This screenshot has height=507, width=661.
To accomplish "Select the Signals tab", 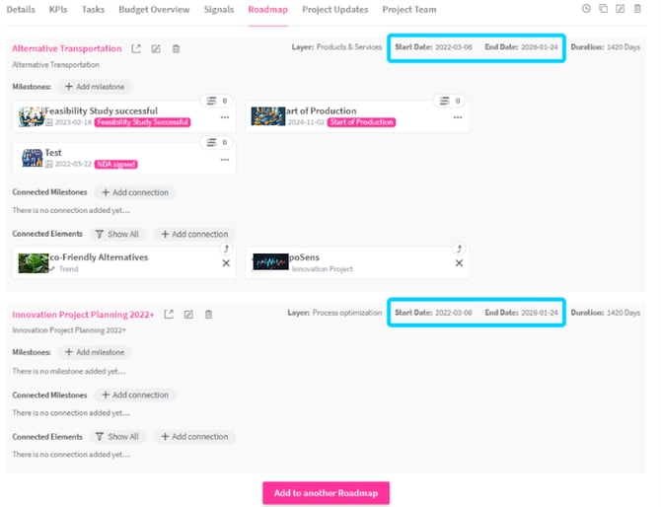I will pos(219,9).
